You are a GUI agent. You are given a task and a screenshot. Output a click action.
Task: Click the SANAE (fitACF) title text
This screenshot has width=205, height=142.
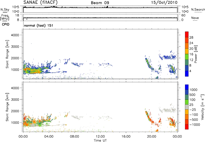pyautogui.click(x=40, y=3)
